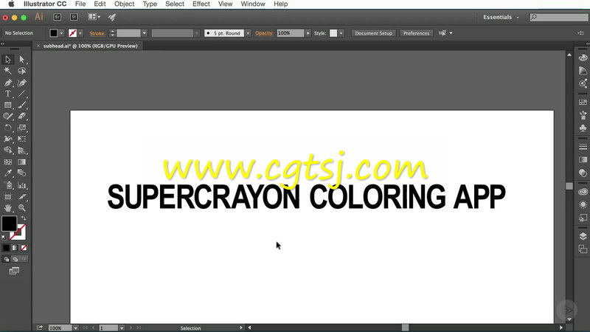590x332 pixels.
Task: Select the Eraser tool
Action: pyautogui.click(x=22, y=117)
